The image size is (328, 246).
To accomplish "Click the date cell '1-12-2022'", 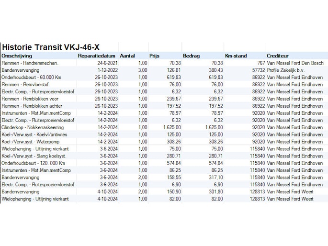I will tap(108, 70).
